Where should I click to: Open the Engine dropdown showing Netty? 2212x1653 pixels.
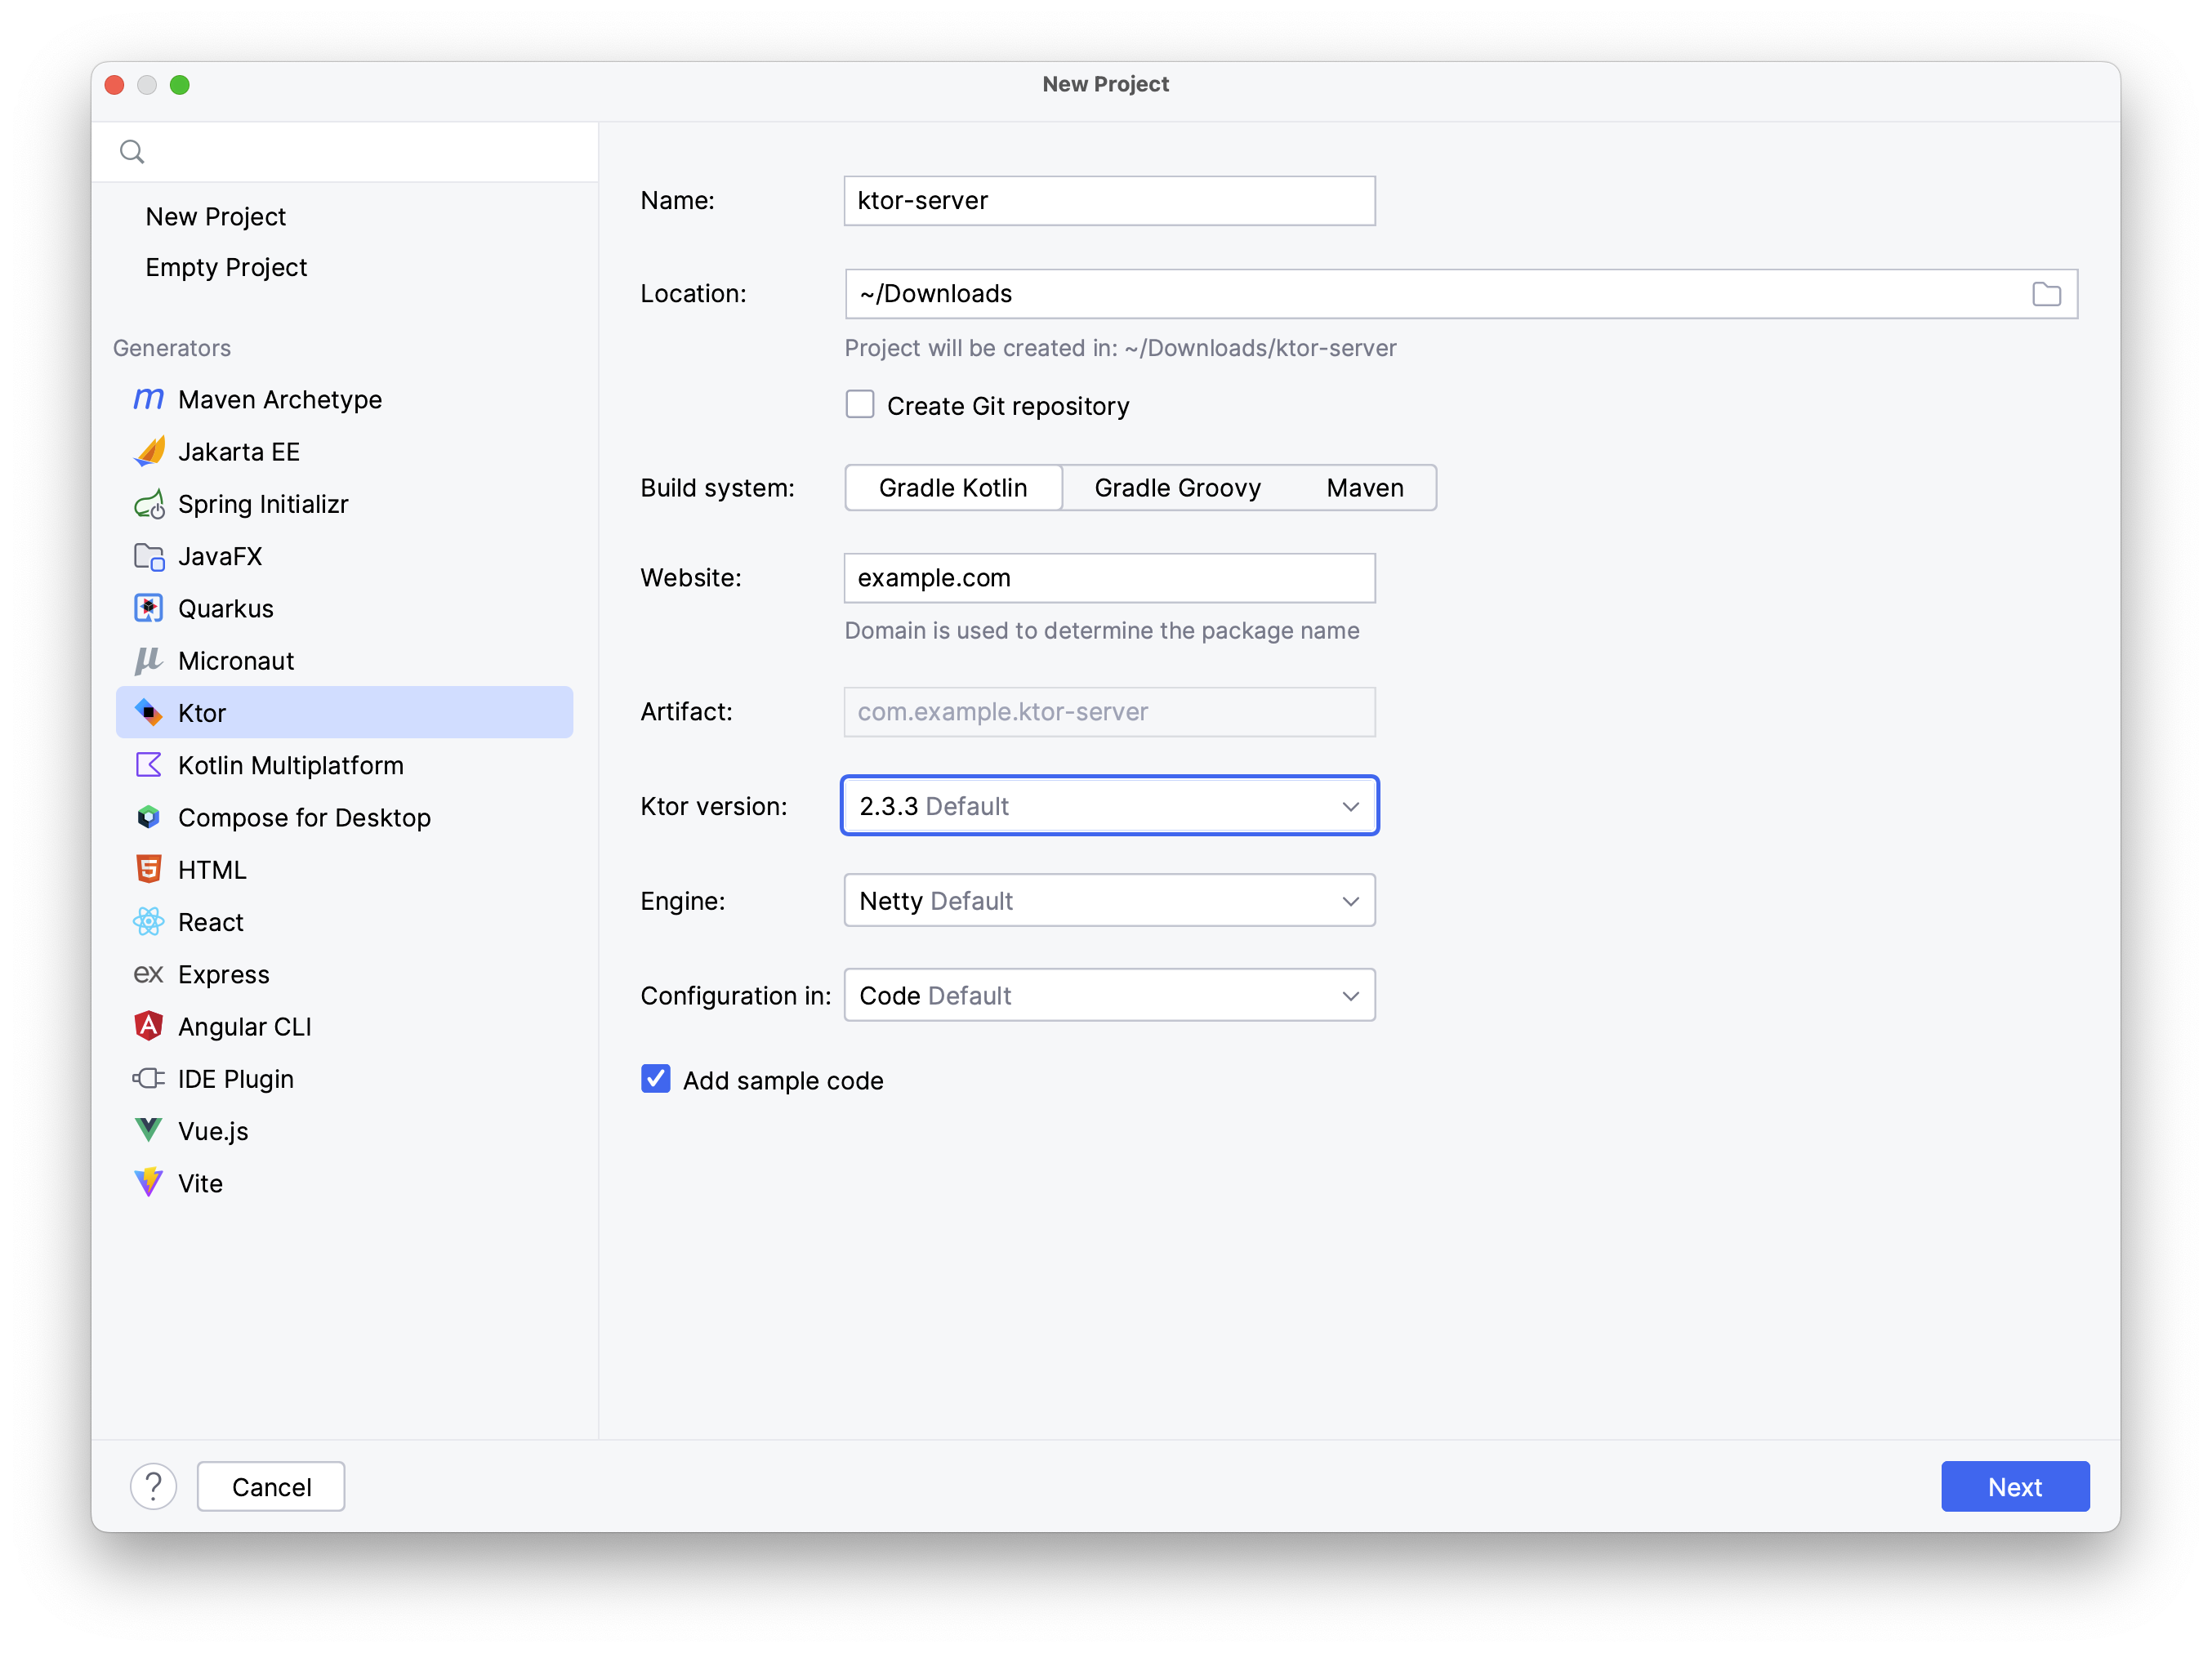(1109, 901)
